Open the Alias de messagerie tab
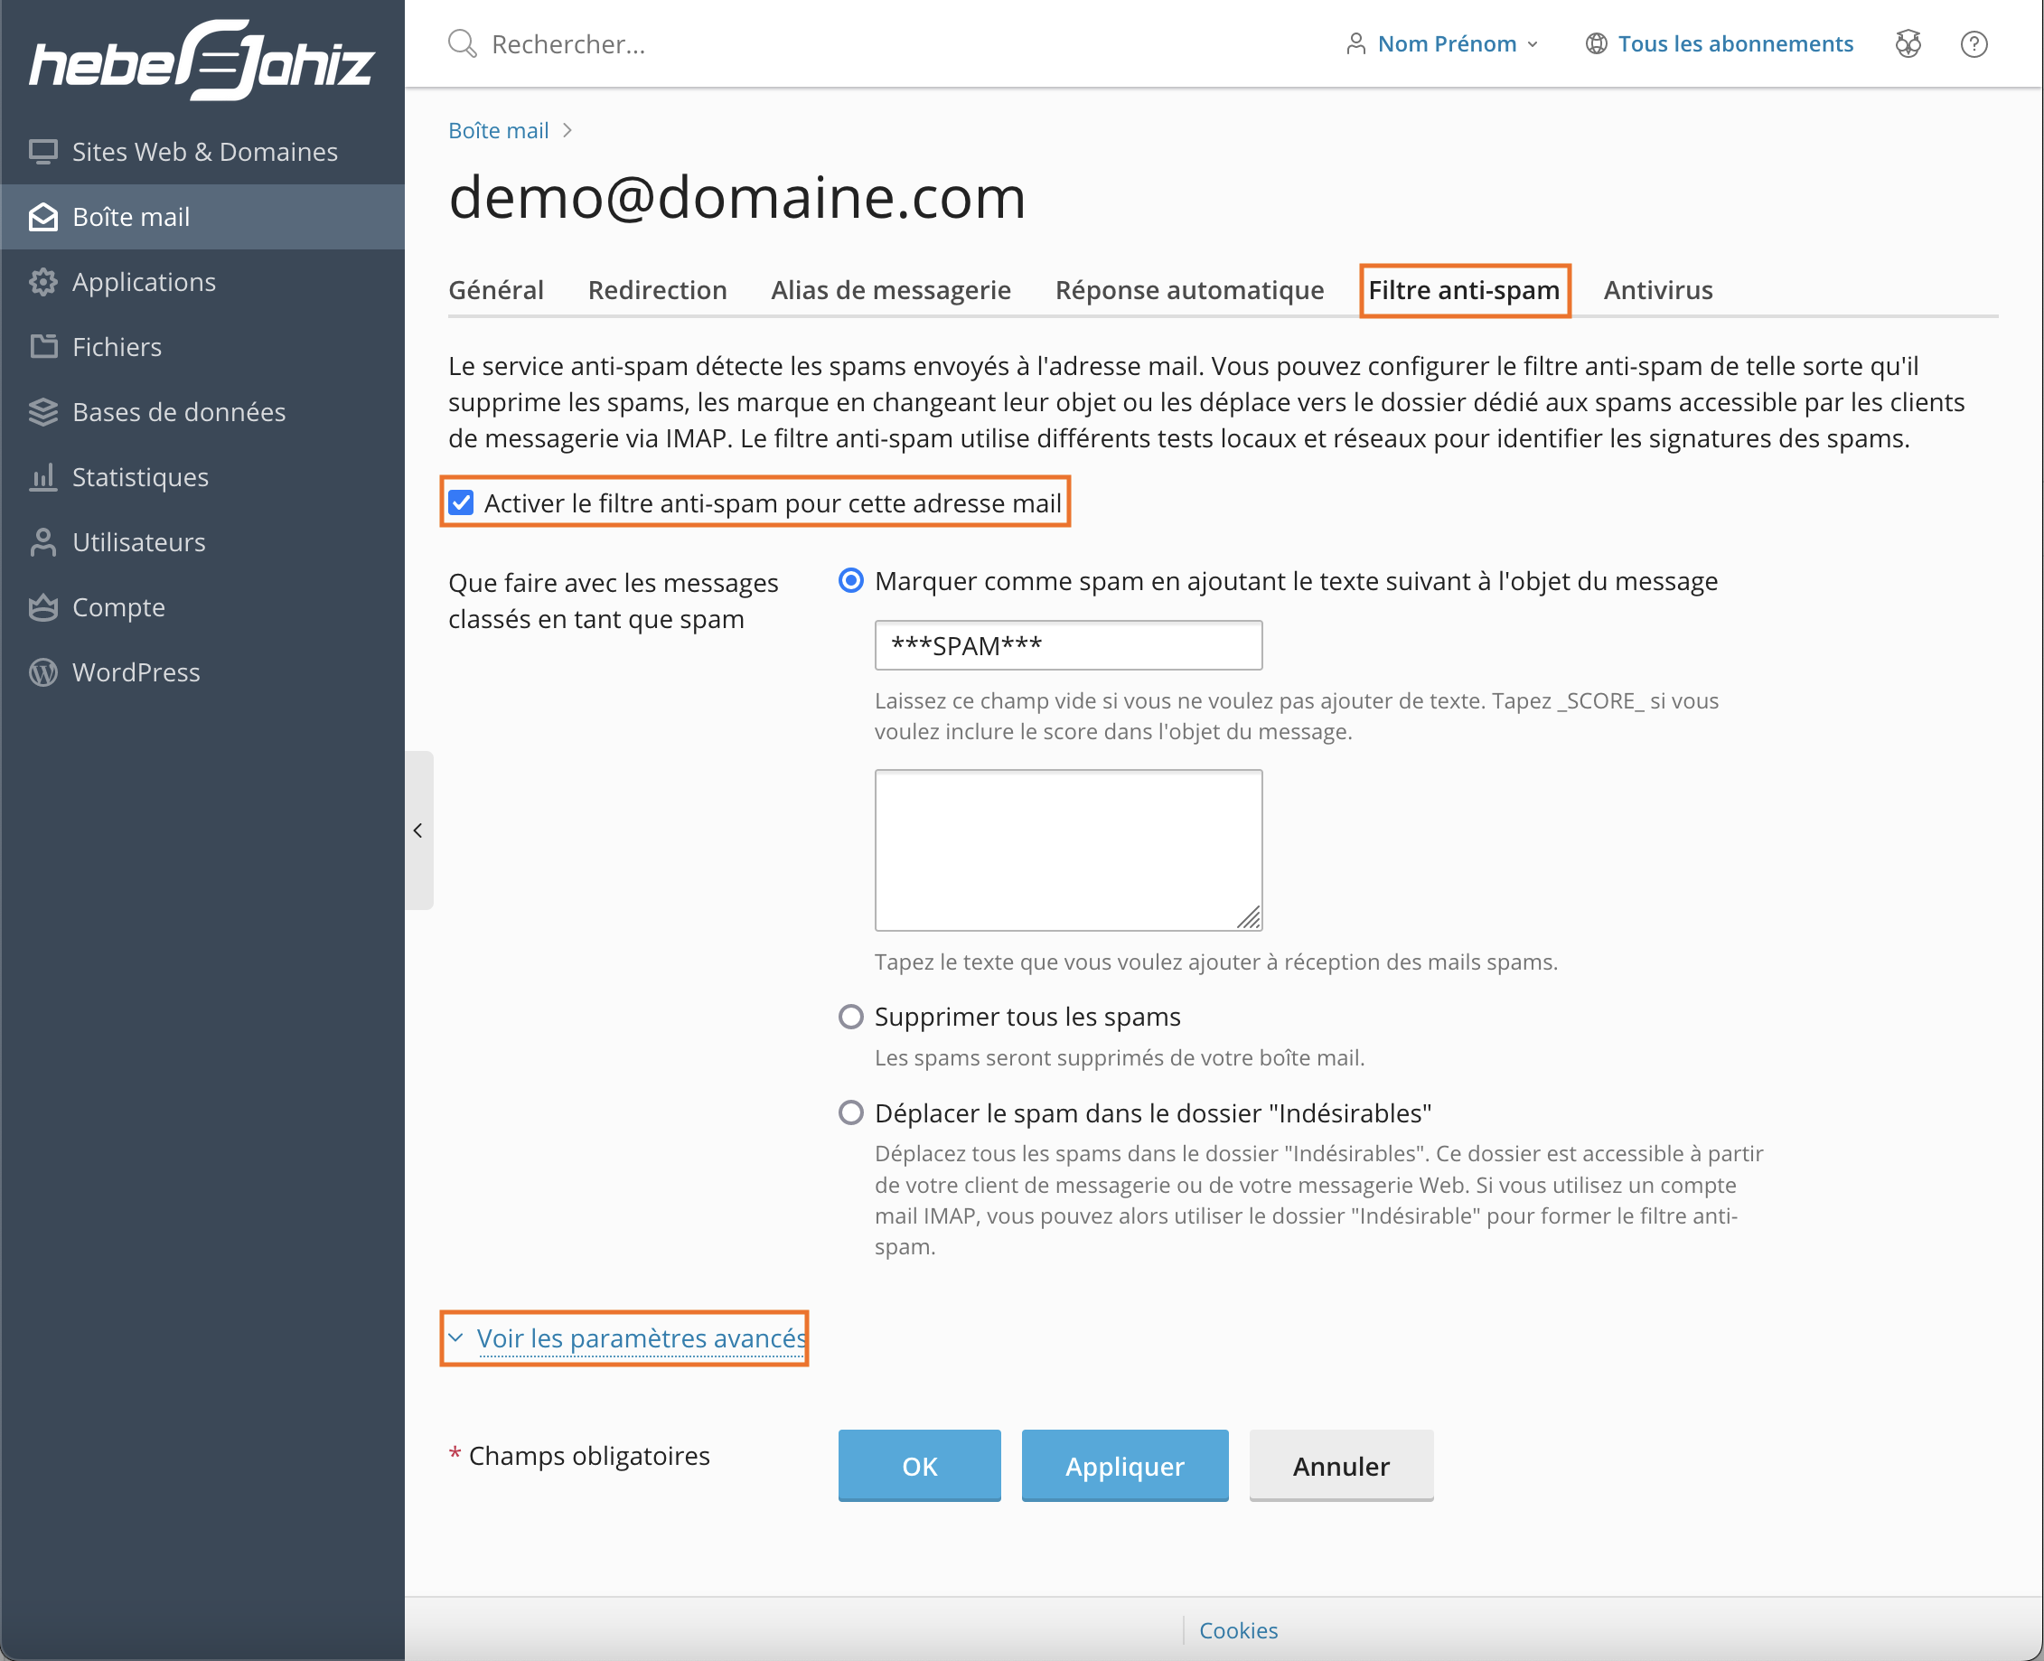Screen dimensions: 2044x1661 tap(890, 290)
